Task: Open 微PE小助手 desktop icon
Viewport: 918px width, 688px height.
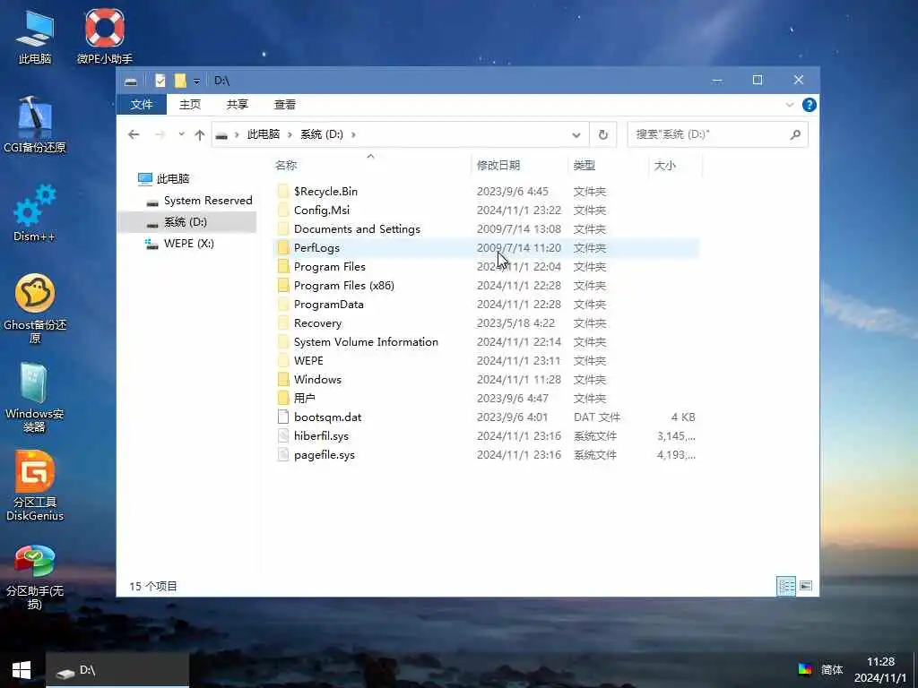Action: pyautogui.click(x=105, y=37)
